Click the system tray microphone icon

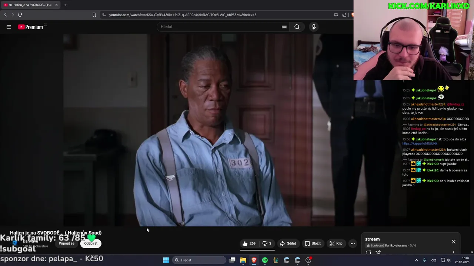(424, 260)
